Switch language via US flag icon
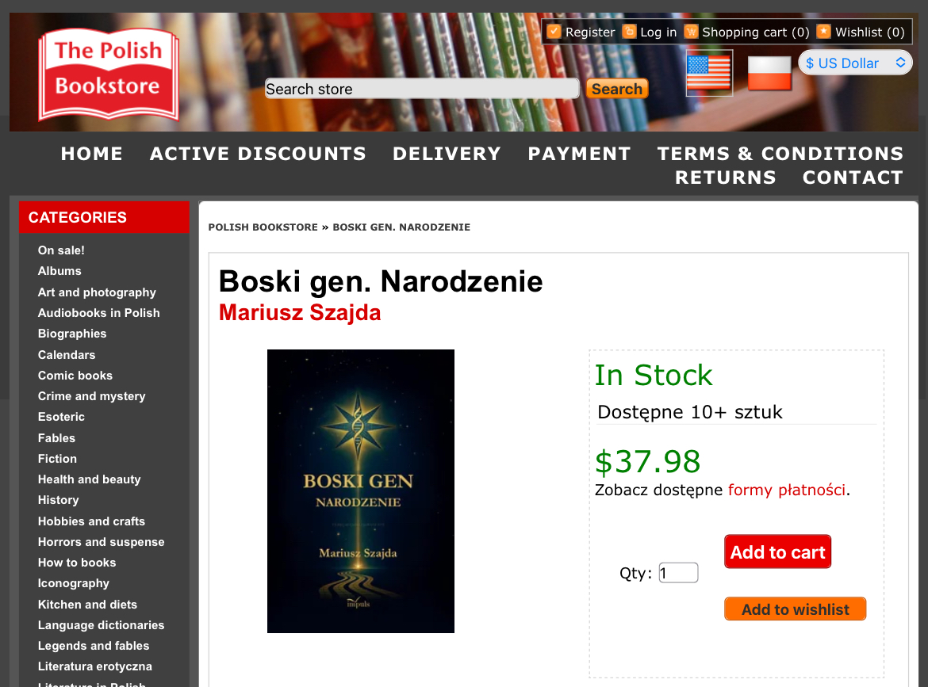 click(x=709, y=73)
